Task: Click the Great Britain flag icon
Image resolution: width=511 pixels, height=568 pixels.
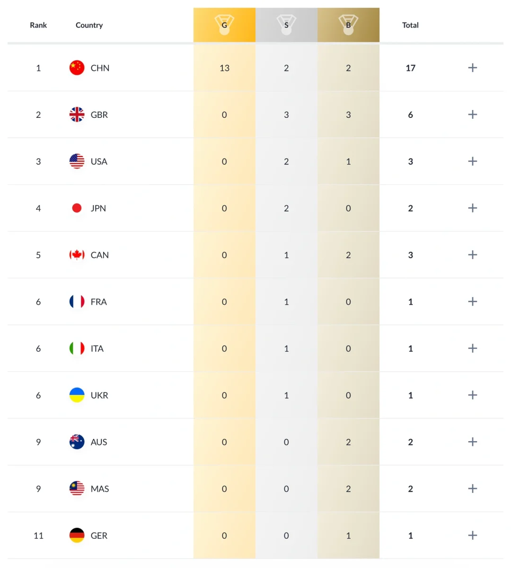Action: coord(77,115)
